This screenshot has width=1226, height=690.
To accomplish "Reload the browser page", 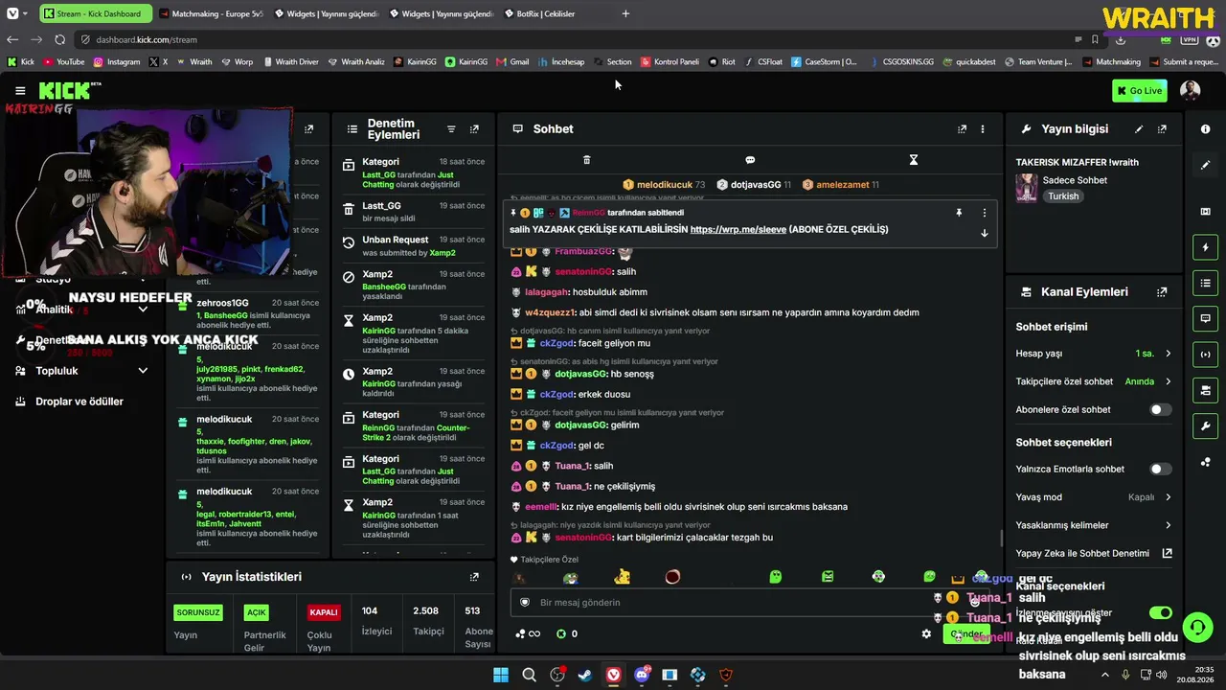I will (x=59, y=39).
